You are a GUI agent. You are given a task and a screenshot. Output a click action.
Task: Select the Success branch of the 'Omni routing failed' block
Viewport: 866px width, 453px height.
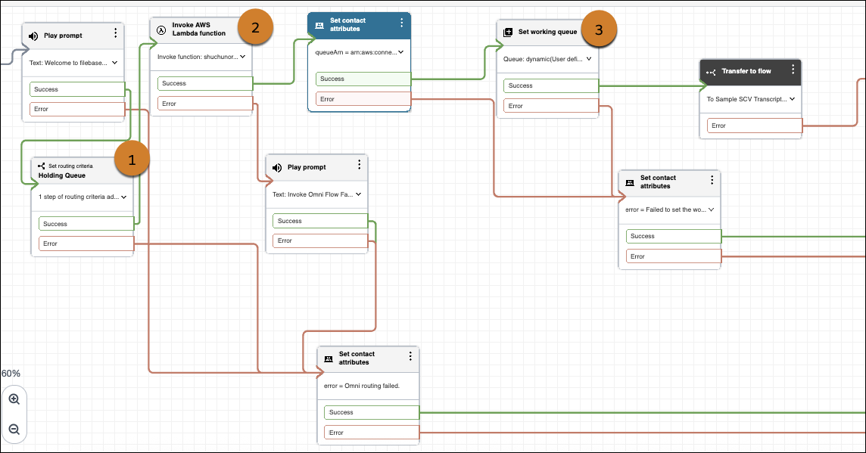pyautogui.click(x=372, y=412)
